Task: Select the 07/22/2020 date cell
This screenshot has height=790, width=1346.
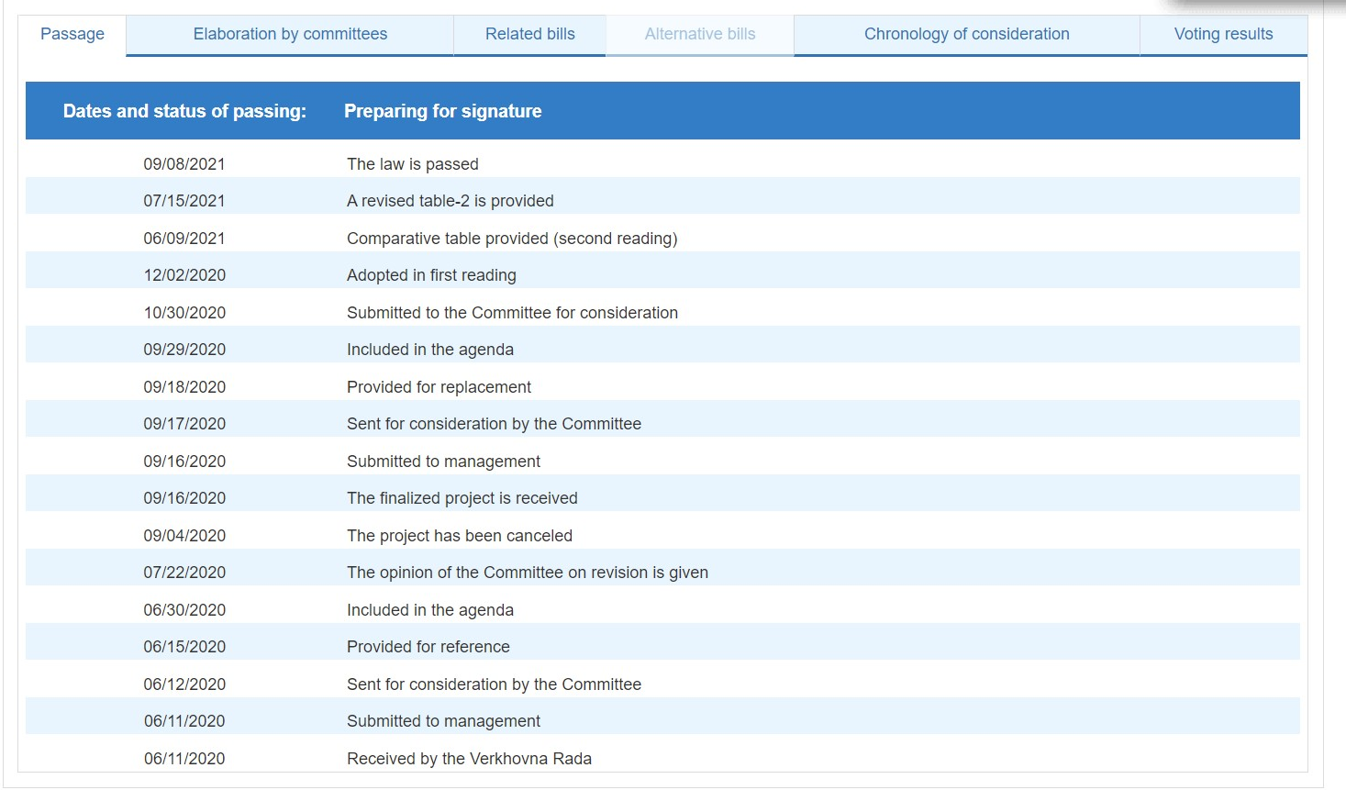Action: click(x=184, y=573)
